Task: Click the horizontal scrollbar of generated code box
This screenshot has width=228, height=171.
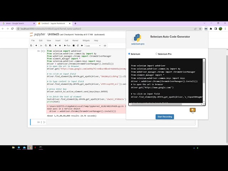Action: [x=157, y=104]
